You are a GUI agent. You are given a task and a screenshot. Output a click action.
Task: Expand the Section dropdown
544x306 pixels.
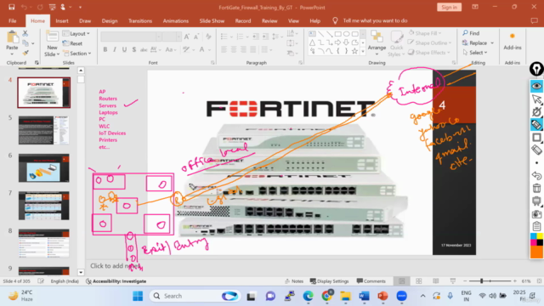(x=76, y=54)
